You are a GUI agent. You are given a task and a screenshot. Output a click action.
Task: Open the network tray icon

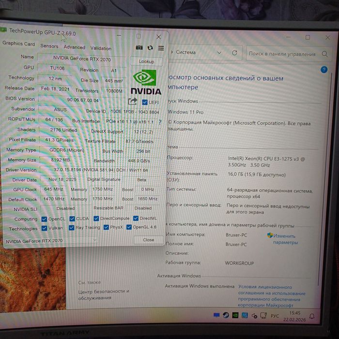[263, 316]
